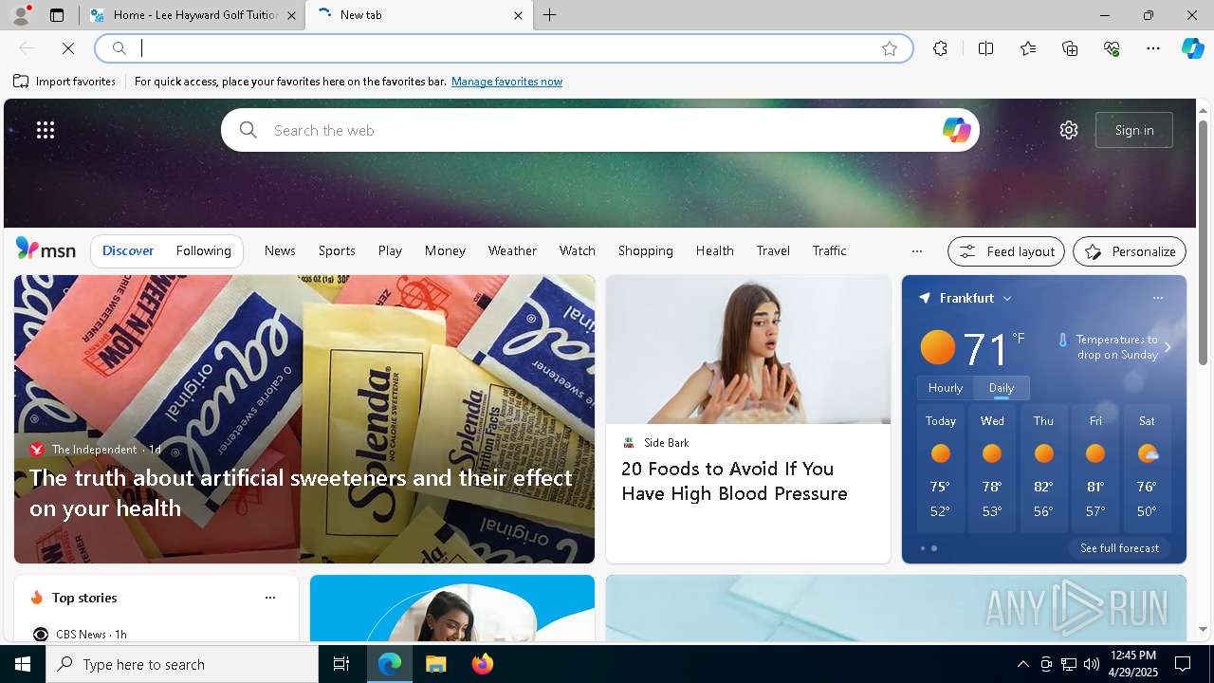The width and height of the screenshot is (1214, 683).
Task: Switch to the Lee Hayward Golf Tuition tab
Action: pyautogui.click(x=192, y=15)
